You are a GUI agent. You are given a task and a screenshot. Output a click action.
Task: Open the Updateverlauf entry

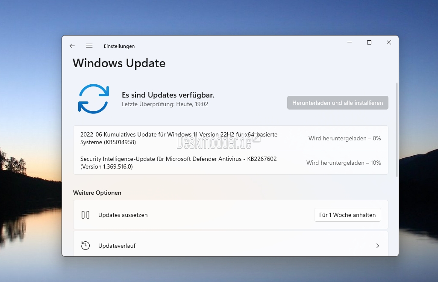point(230,243)
